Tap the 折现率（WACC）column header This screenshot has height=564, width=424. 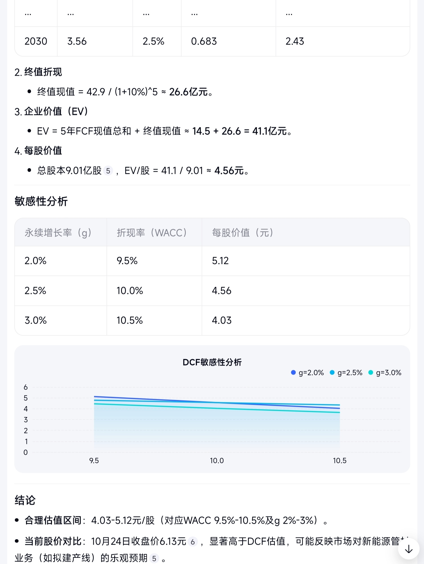coord(152,233)
